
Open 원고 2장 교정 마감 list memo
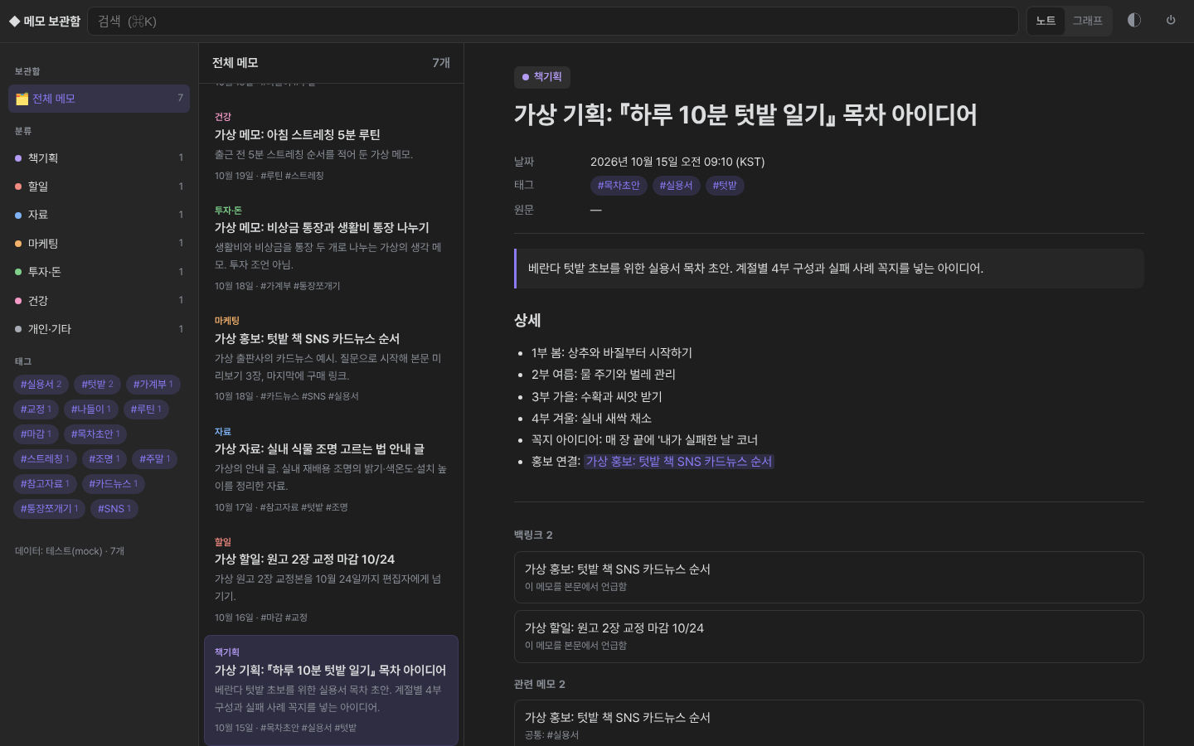(331, 579)
